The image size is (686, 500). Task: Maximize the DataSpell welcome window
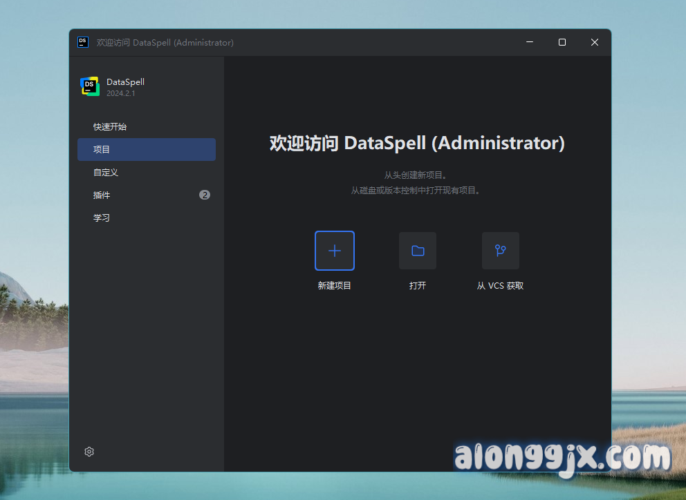point(562,42)
